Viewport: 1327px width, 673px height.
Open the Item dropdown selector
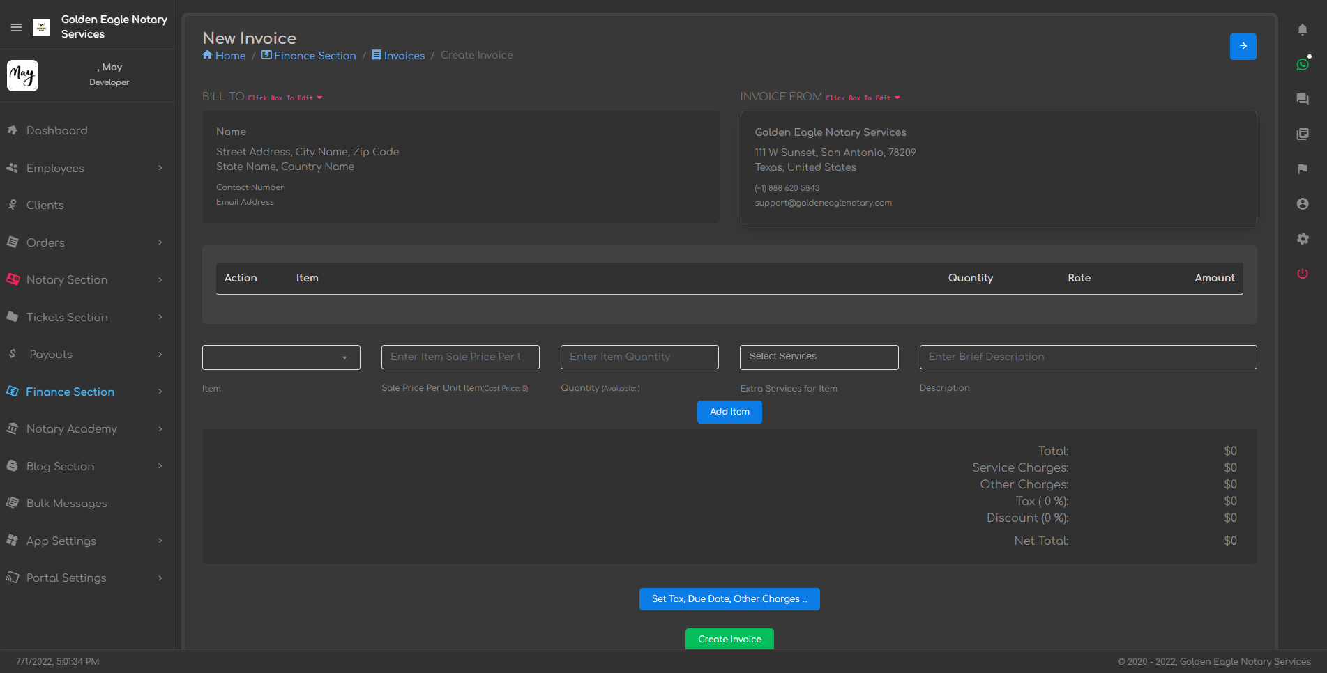pos(281,357)
